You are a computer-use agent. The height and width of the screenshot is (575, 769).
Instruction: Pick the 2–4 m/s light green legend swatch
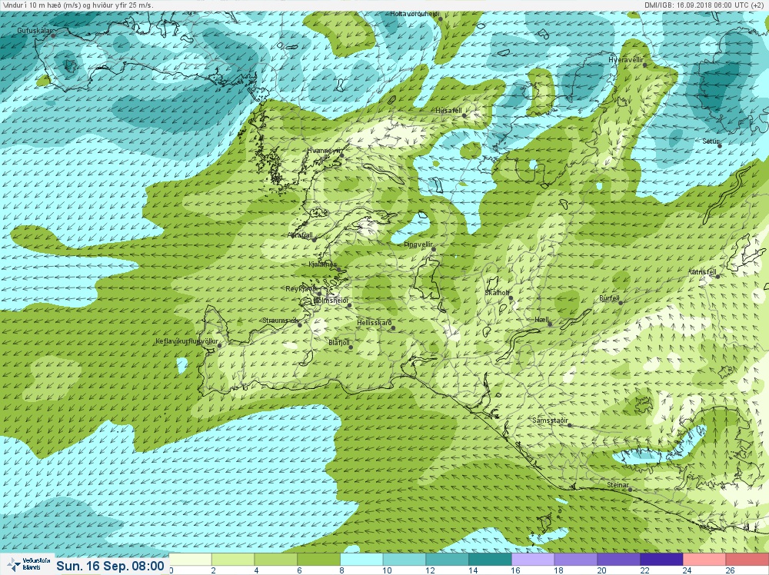click(233, 560)
